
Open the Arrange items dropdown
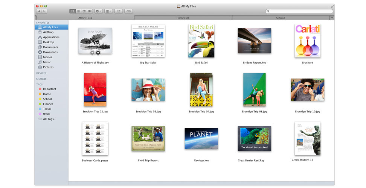[108, 11]
